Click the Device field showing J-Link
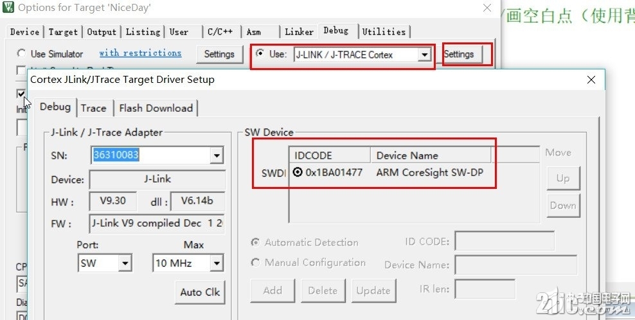This screenshot has height=320, width=635. (x=157, y=179)
